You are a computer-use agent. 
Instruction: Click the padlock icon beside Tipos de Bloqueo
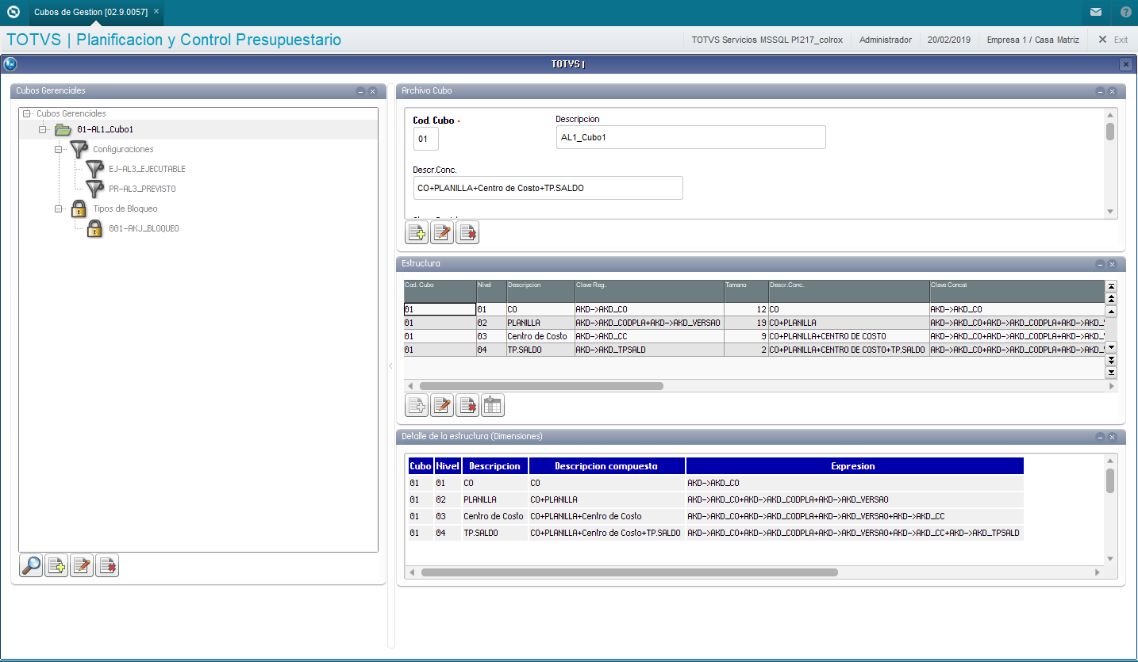point(79,209)
